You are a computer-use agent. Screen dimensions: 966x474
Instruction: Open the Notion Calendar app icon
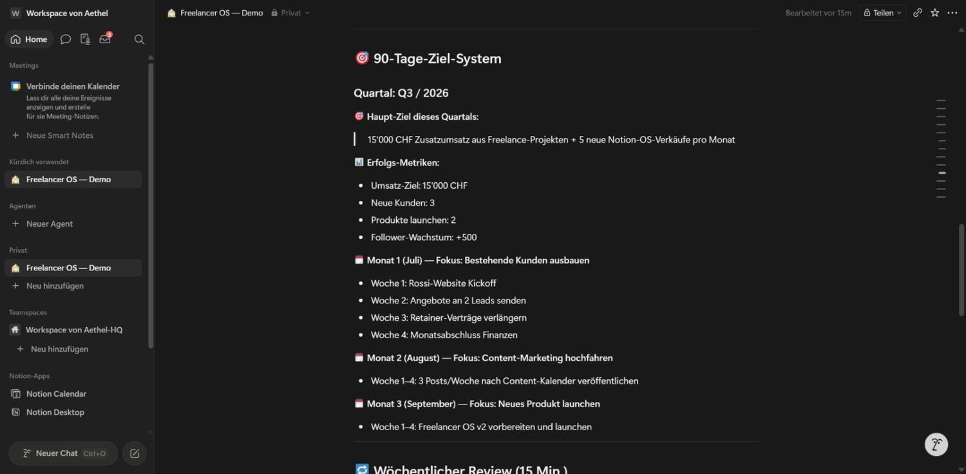[x=15, y=394]
